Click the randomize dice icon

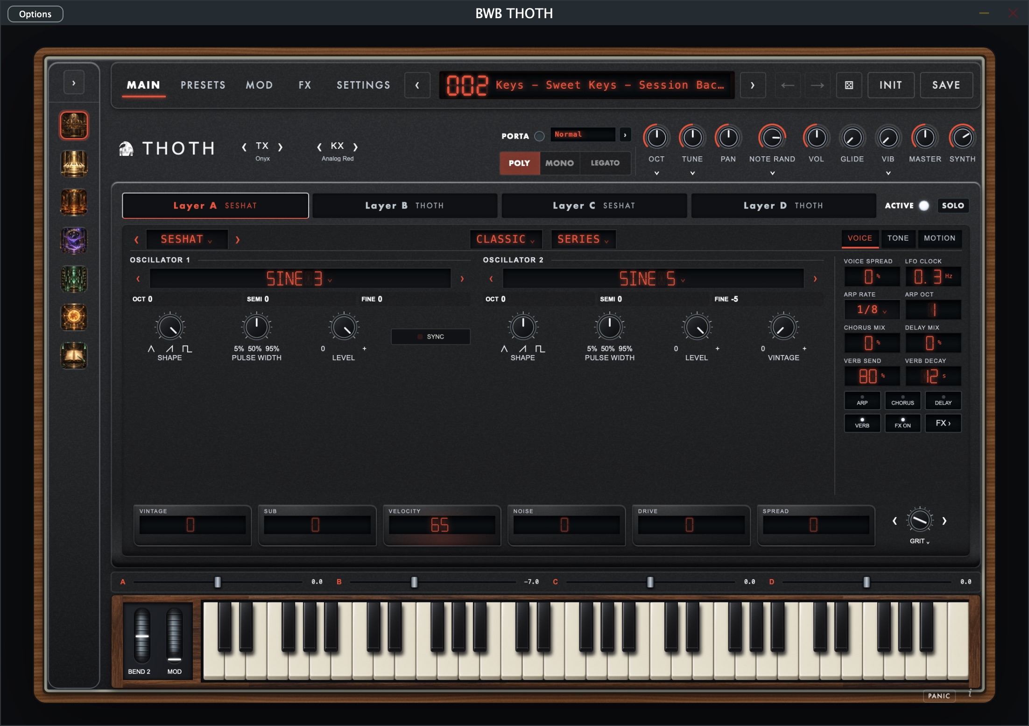click(849, 85)
